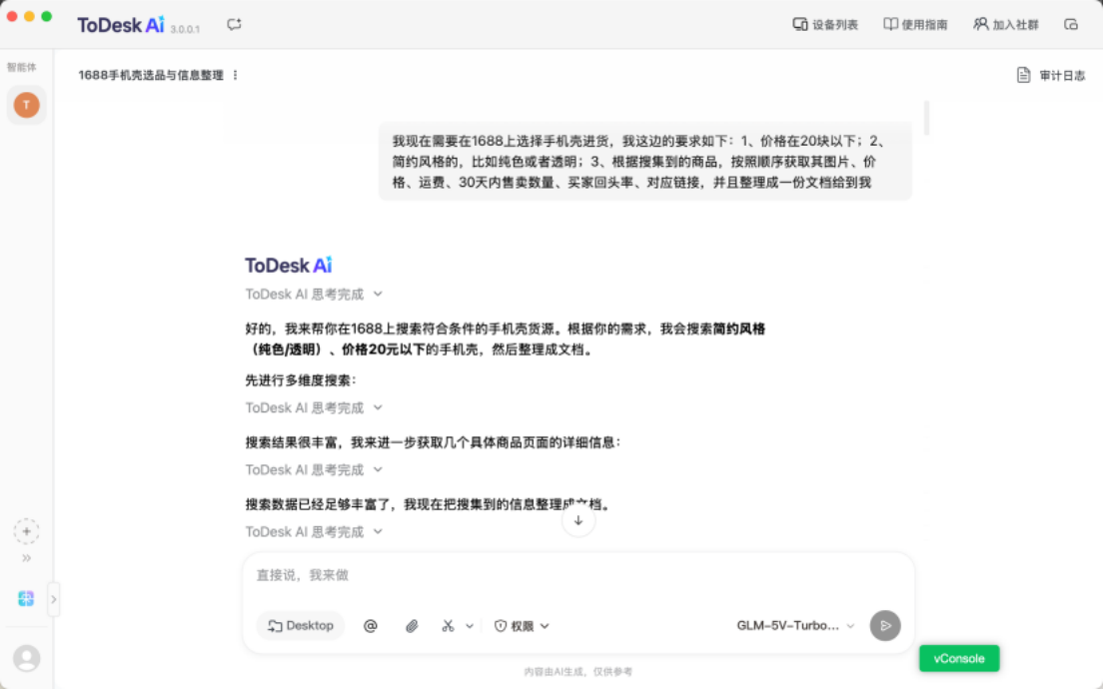1103x689 pixels.
Task: Expand the side panel arrow handle
Action: [x=54, y=600]
